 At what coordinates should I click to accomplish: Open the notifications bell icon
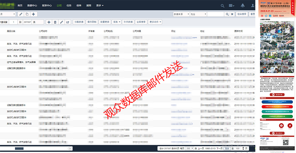243,6
